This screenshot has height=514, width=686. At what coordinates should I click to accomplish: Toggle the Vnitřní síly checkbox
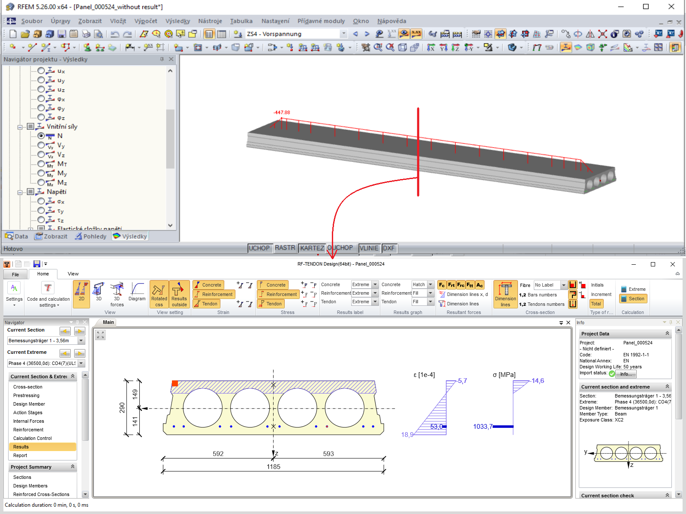[x=30, y=126]
